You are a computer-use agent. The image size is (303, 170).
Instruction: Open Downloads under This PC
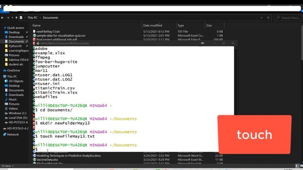(16, 95)
